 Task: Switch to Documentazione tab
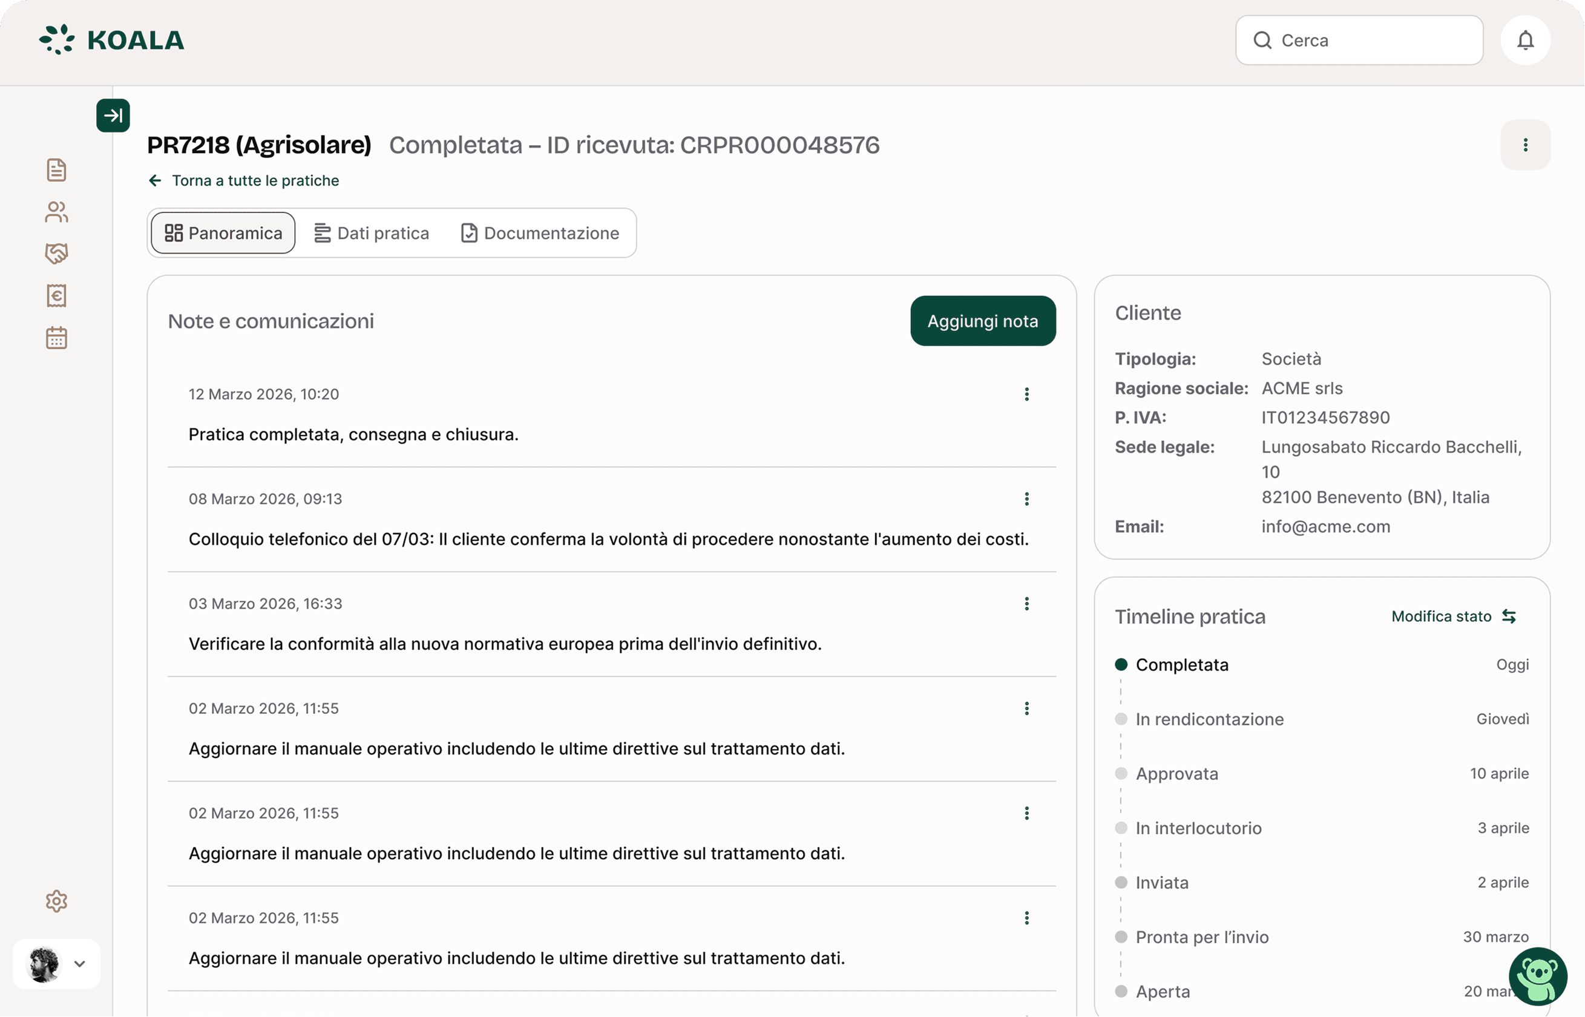click(x=540, y=233)
